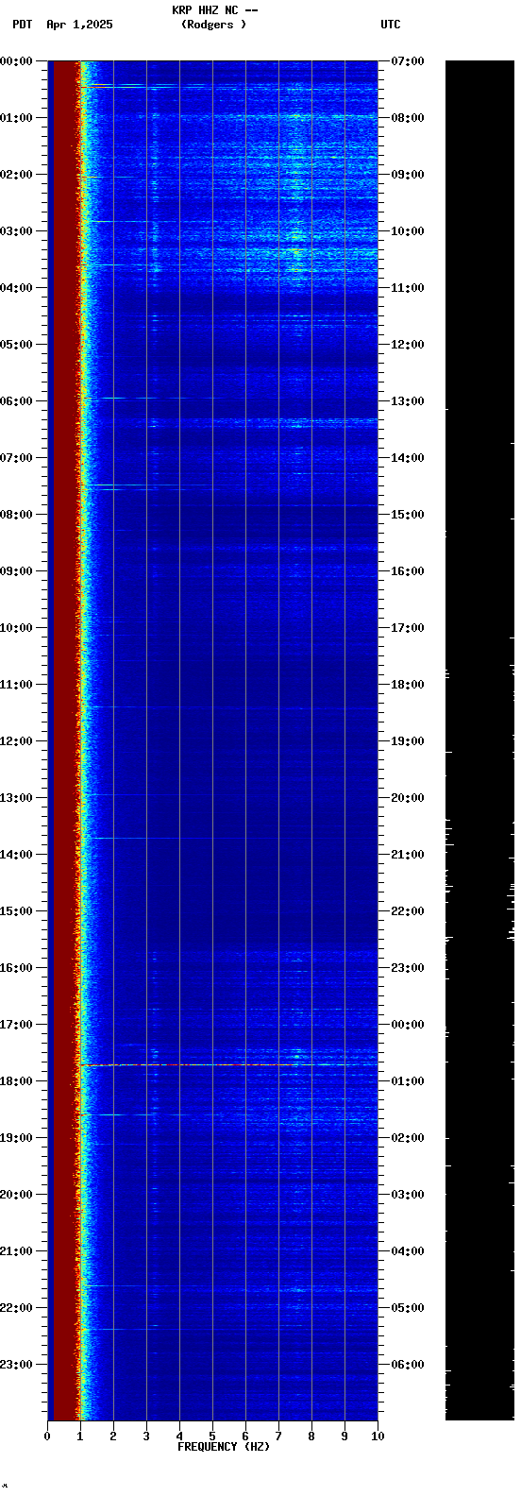
Task: Click the PDT '23:00' time tick label
Action: pos(17,1365)
